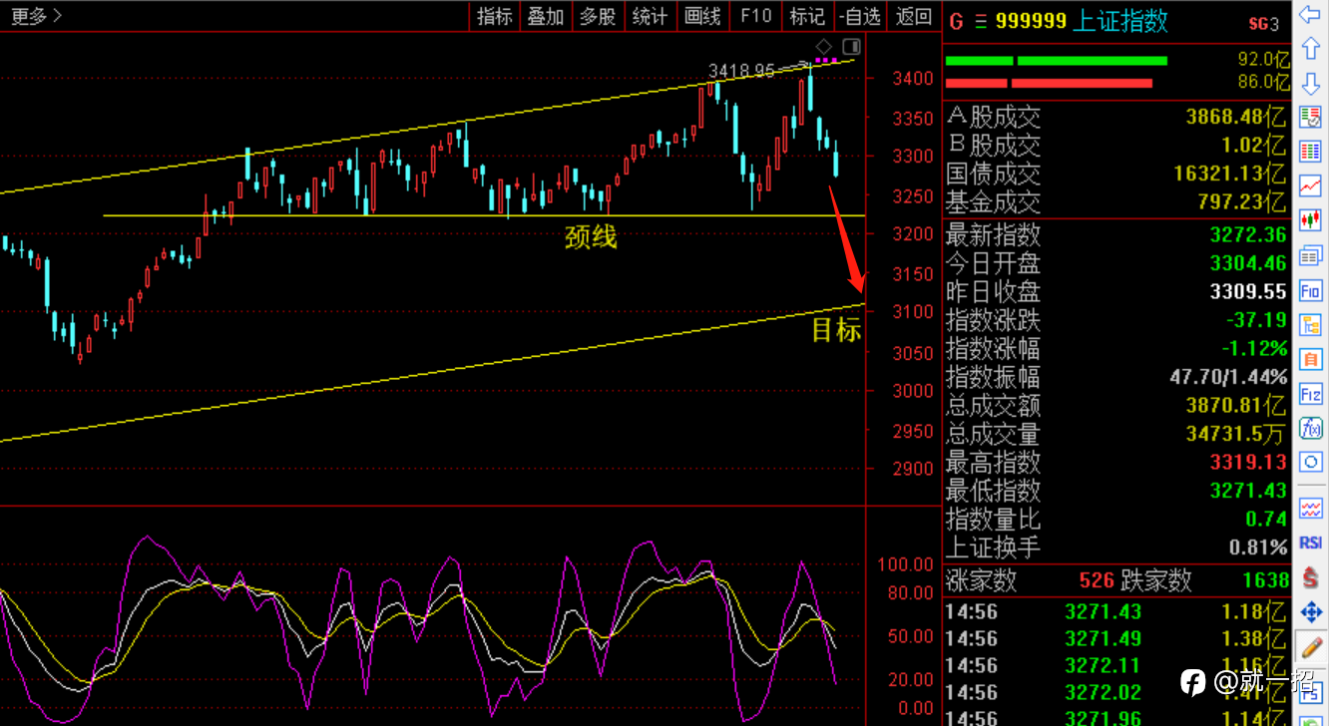This screenshot has width=1329, height=726.
Task: Click the red S icon in sidebar
Action: (1310, 577)
